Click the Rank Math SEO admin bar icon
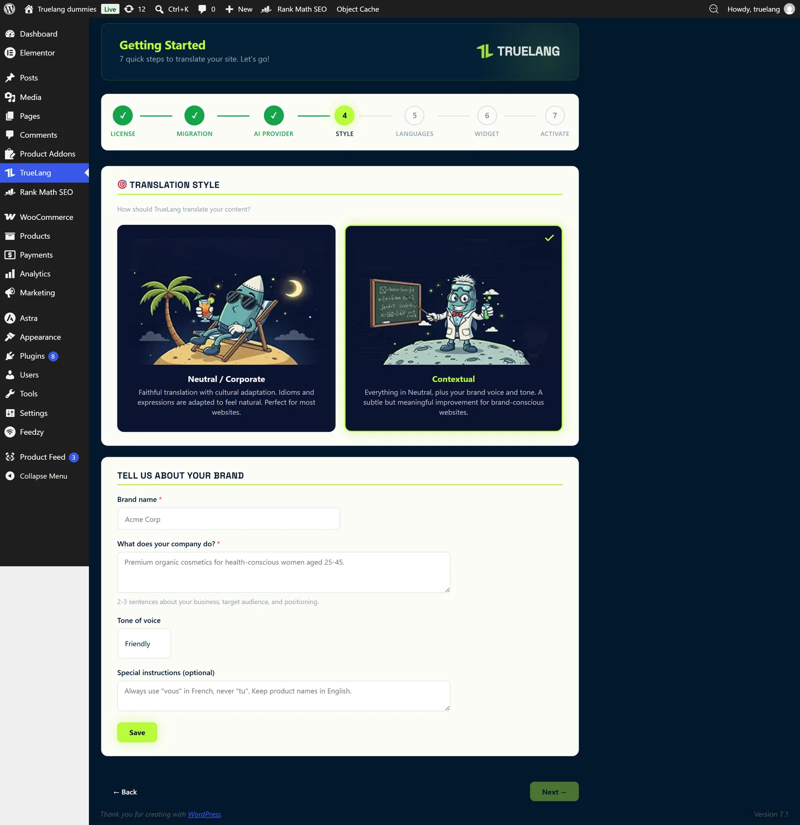The width and height of the screenshot is (800, 825). 266,9
